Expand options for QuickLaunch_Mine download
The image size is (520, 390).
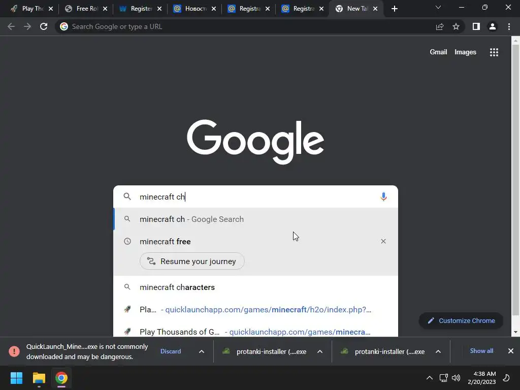pos(201,351)
